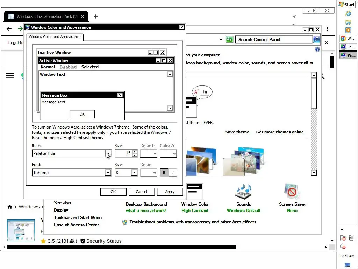Image resolution: width=358 pixels, height=269 pixels.
Task: Switch to Chrome window on taskbar
Action: [348, 39]
